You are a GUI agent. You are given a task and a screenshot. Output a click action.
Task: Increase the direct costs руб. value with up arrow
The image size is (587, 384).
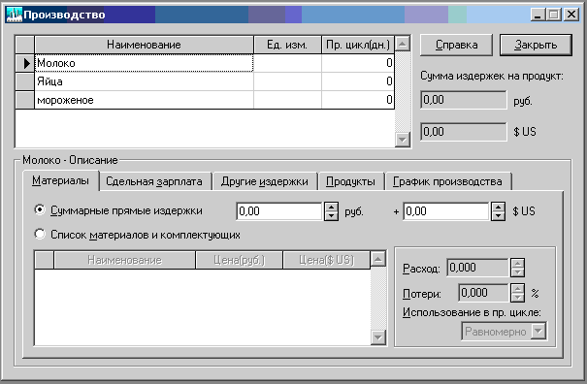[331, 207]
